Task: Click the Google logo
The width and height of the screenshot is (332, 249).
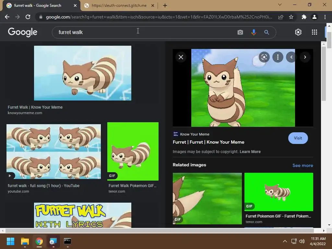Action: point(22,32)
